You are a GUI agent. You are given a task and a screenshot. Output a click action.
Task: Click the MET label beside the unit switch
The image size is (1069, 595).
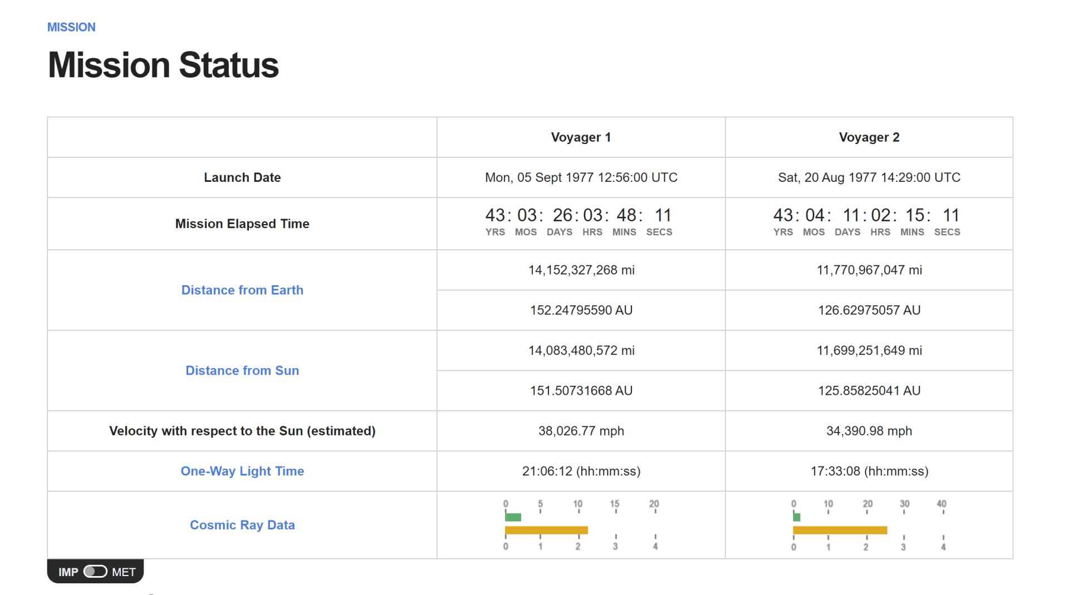(x=124, y=572)
